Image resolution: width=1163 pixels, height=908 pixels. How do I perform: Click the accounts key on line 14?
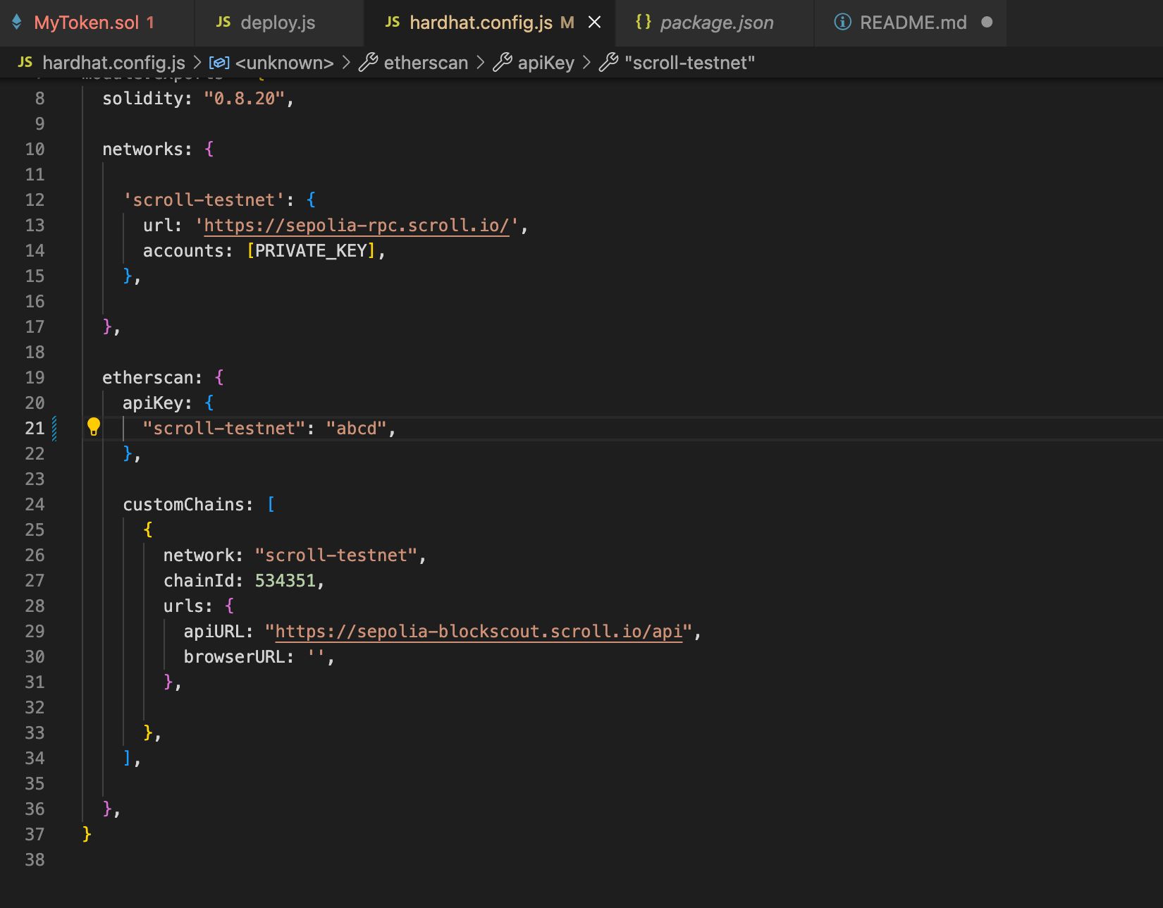pyautogui.click(x=183, y=251)
